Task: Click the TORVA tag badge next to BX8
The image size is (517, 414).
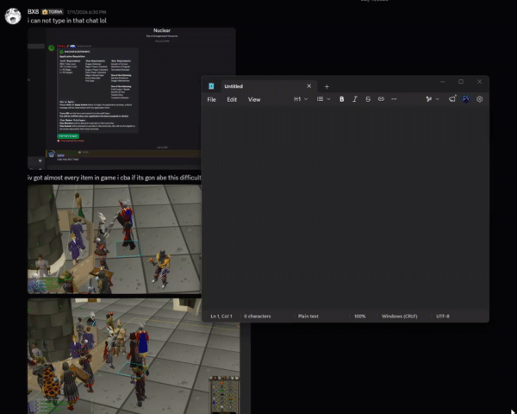Action: pyautogui.click(x=53, y=12)
